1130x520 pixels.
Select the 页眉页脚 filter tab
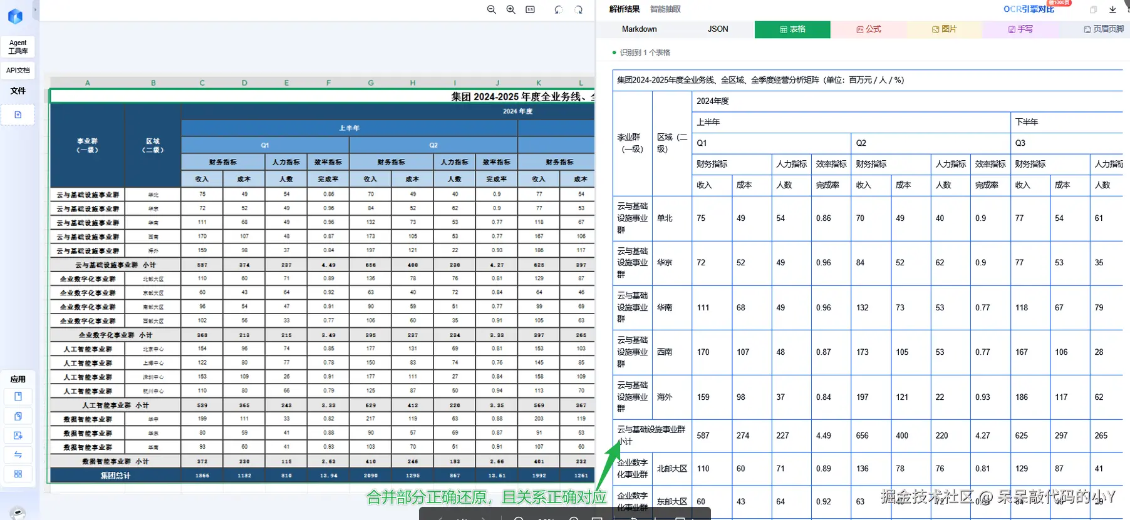[1104, 29]
